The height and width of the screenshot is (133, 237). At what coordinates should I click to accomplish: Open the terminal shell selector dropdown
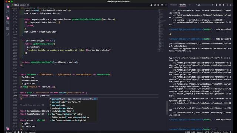point(205,5)
